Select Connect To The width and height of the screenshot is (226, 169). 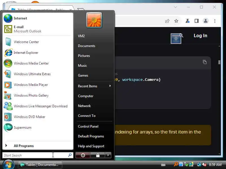[87, 116]
